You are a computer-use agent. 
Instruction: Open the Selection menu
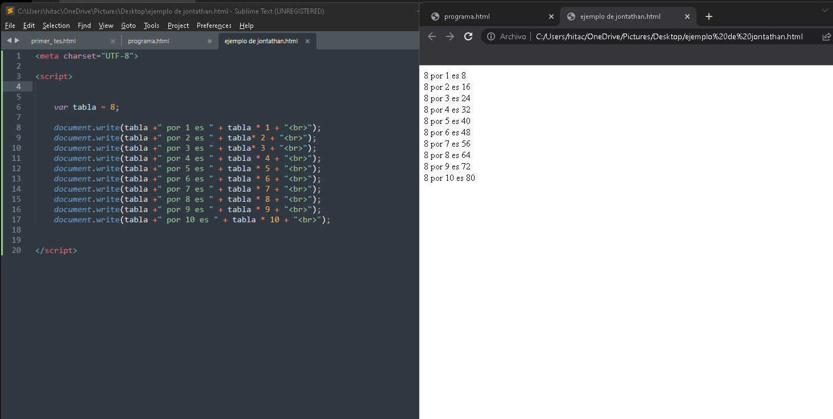[56, 26]
